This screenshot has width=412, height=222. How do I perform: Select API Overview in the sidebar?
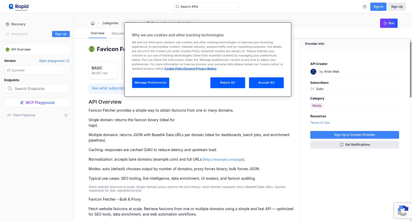coord(37,50)
